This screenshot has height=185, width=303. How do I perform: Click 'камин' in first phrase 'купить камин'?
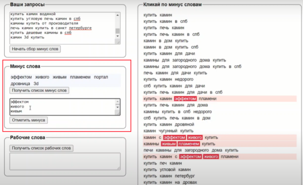[166, 15]
